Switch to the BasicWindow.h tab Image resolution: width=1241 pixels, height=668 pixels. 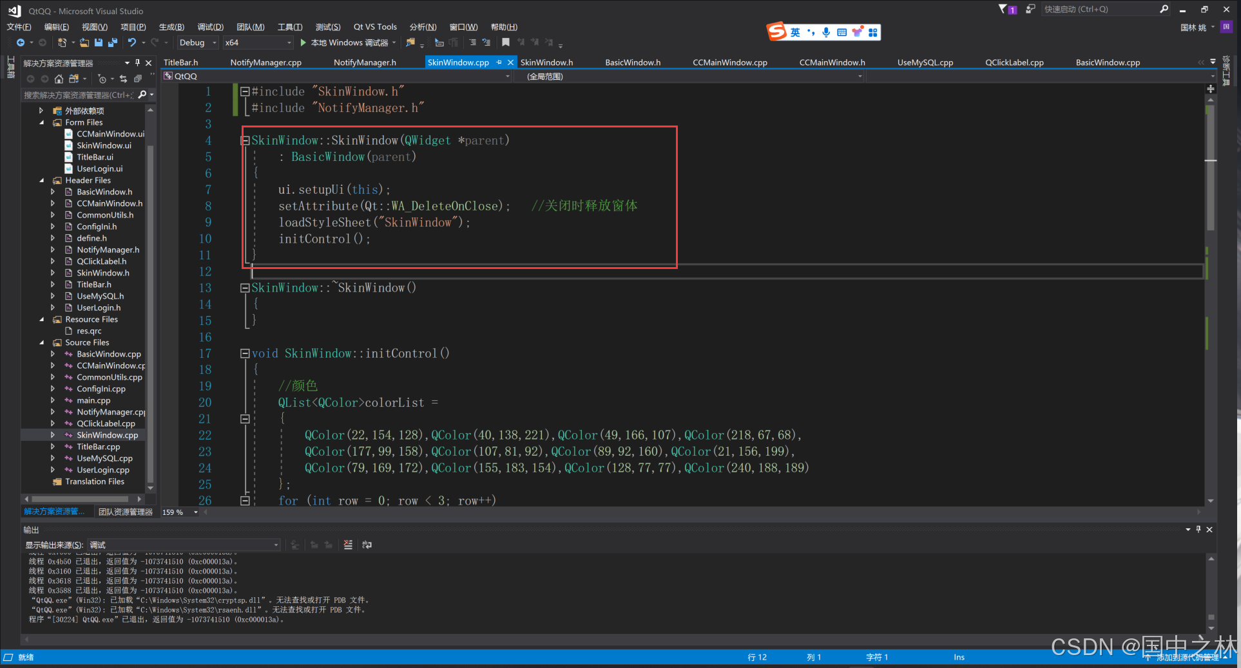[x=633, y=62]
